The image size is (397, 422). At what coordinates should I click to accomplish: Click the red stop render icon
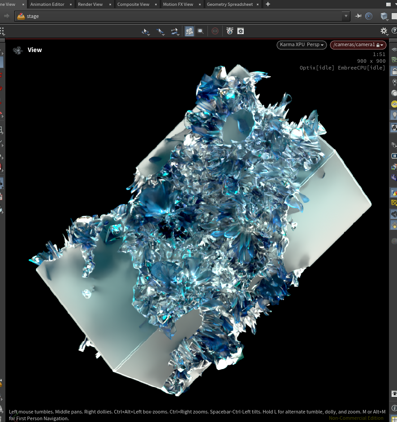coord(215,31)
